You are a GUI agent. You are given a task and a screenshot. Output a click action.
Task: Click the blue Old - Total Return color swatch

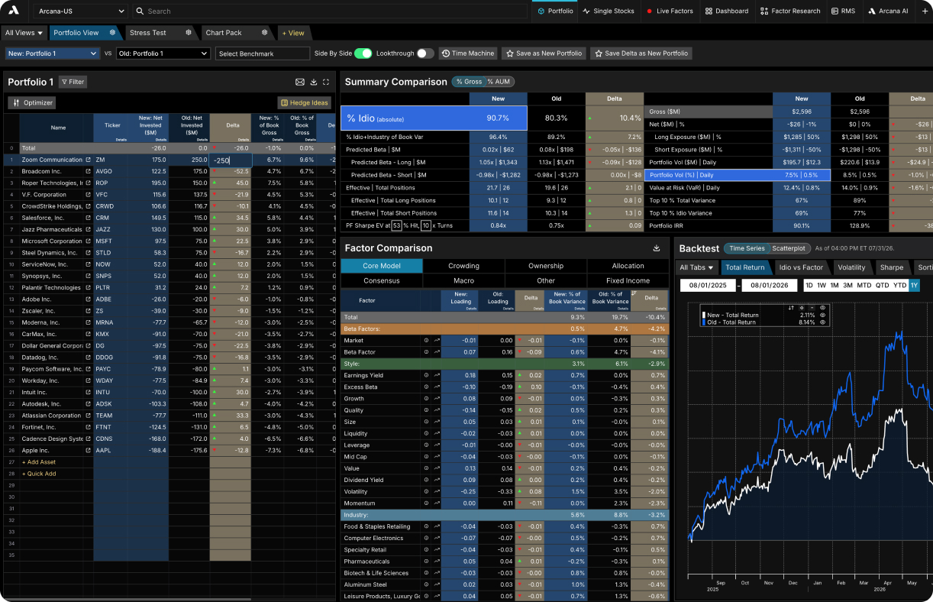click(x=704, y=322)
